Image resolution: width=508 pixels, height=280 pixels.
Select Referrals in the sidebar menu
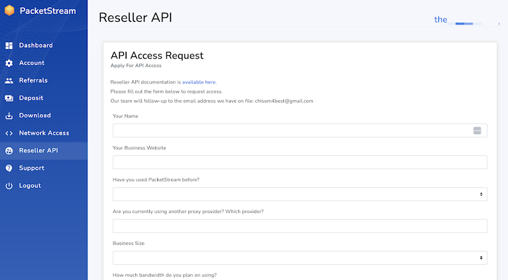[33, 81]
